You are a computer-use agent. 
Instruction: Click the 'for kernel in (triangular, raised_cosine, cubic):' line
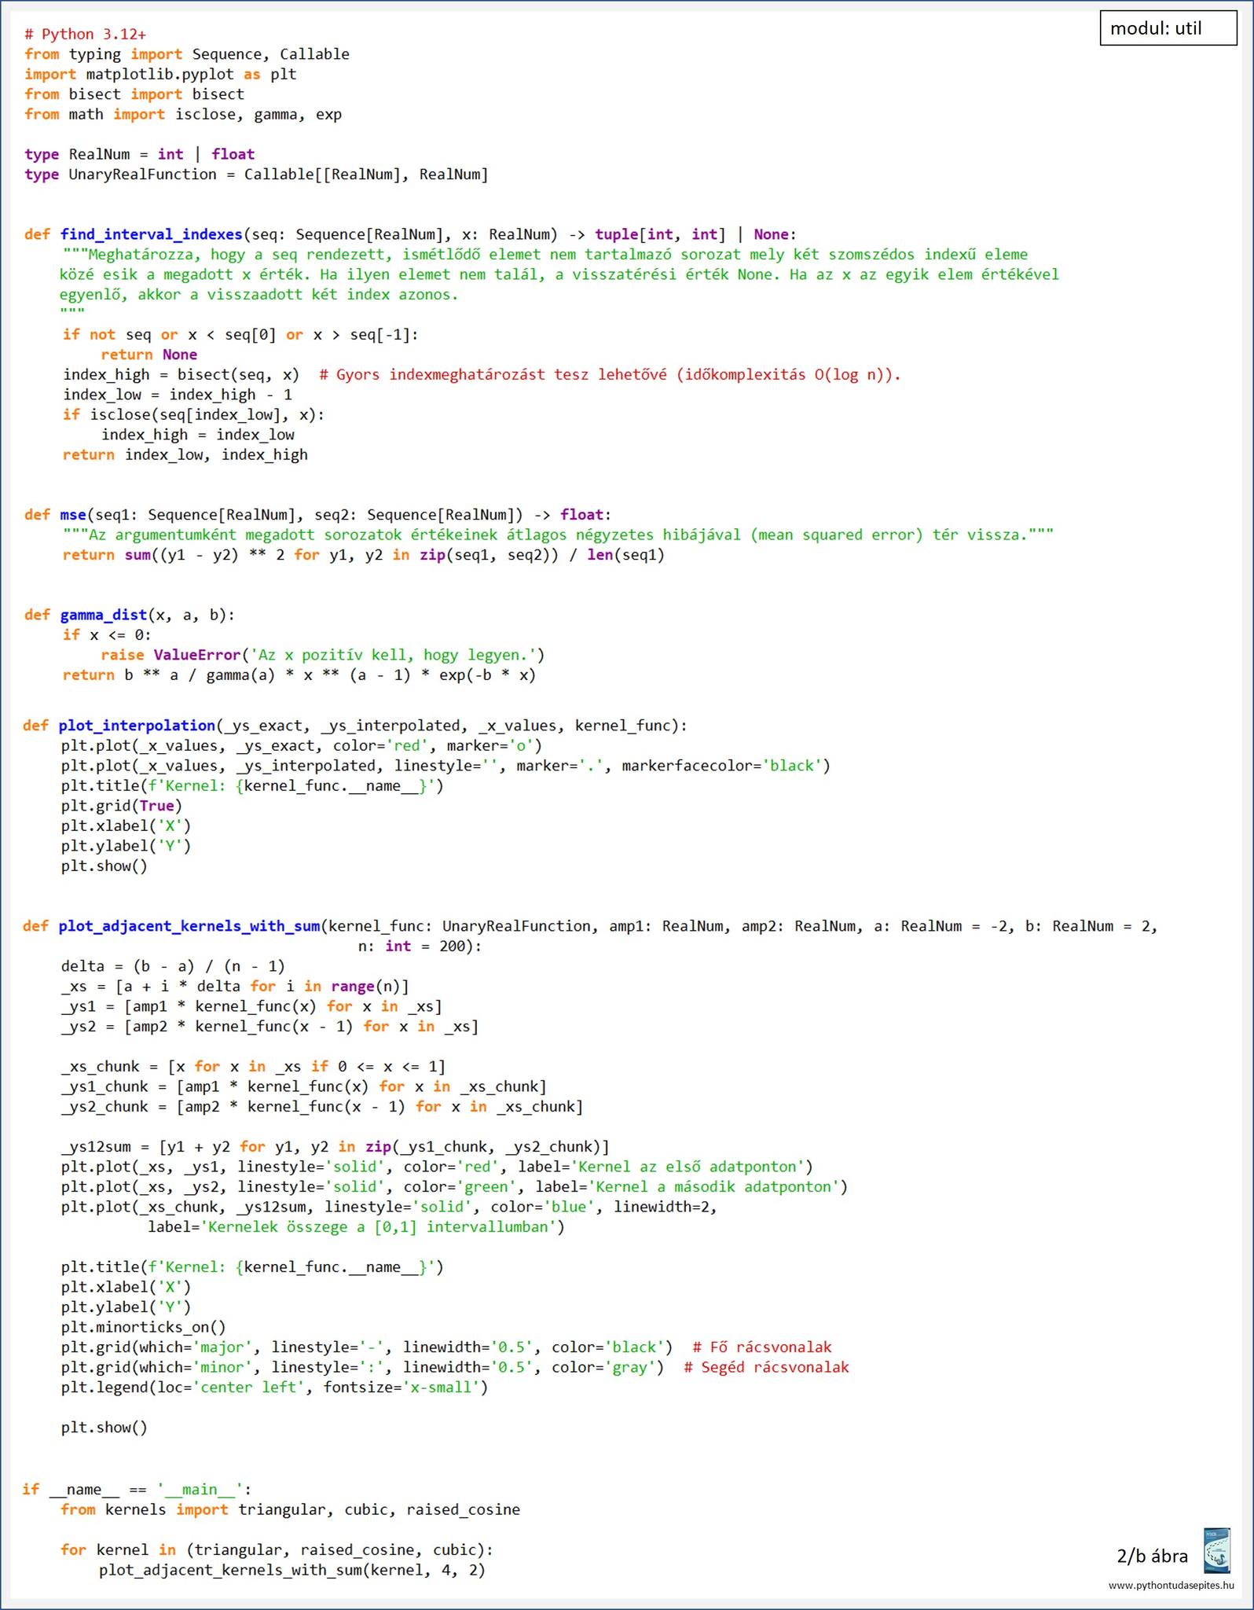point(277,1549)
